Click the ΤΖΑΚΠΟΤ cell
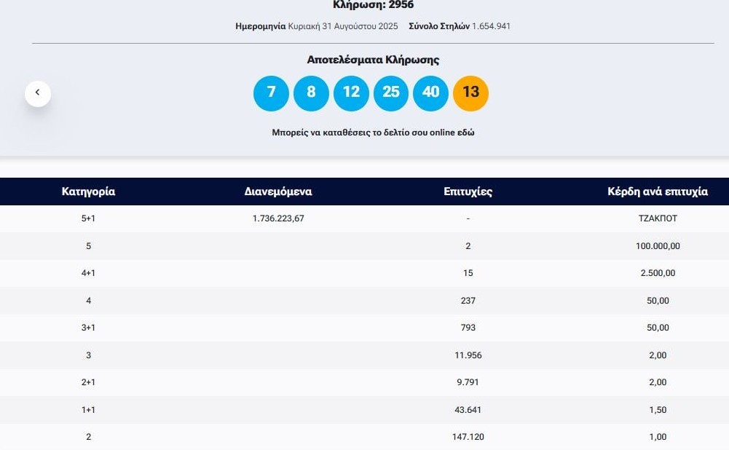 pyautogui.click(x=657, y=218)
